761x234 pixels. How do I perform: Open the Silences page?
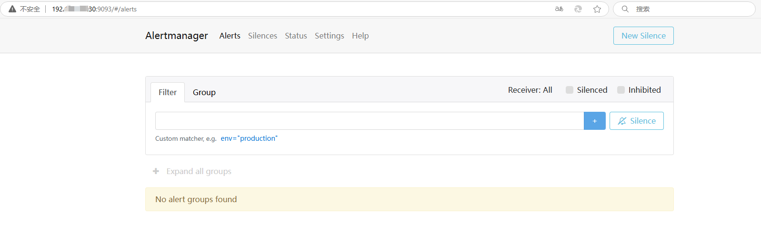coord(262,36)
